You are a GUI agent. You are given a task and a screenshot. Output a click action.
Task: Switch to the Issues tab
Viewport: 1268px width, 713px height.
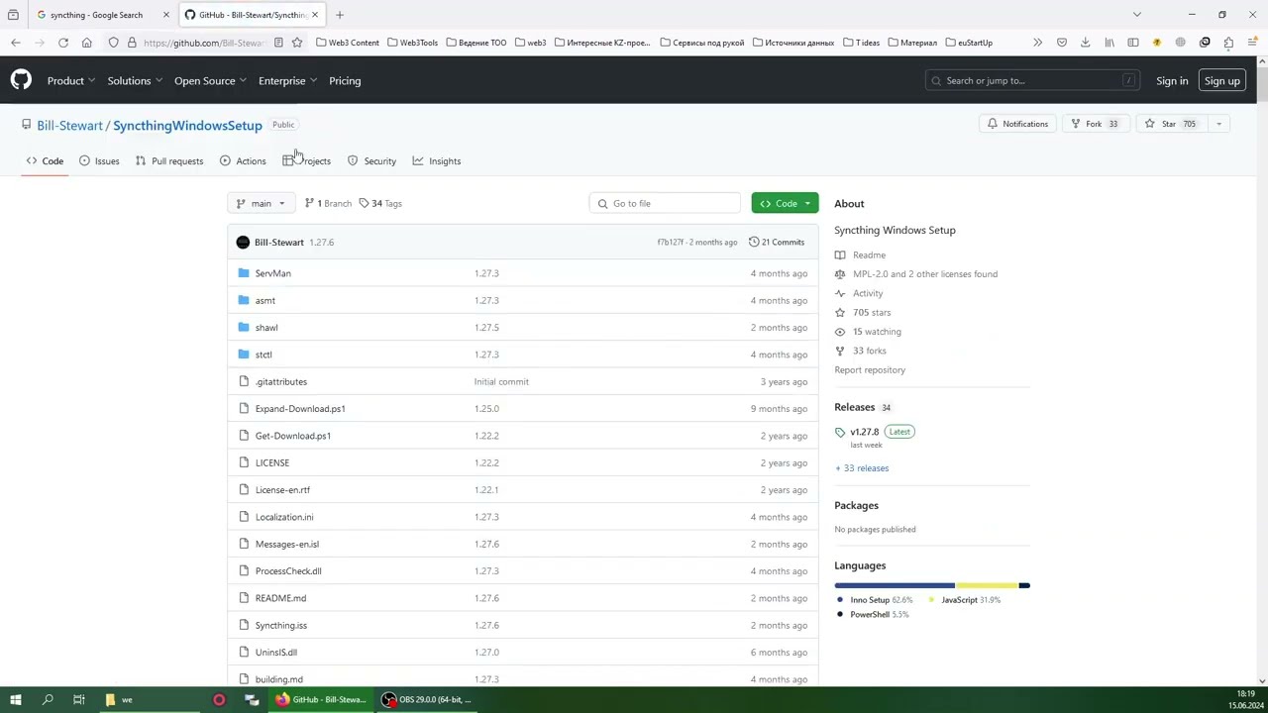click(x=99, y=160)
